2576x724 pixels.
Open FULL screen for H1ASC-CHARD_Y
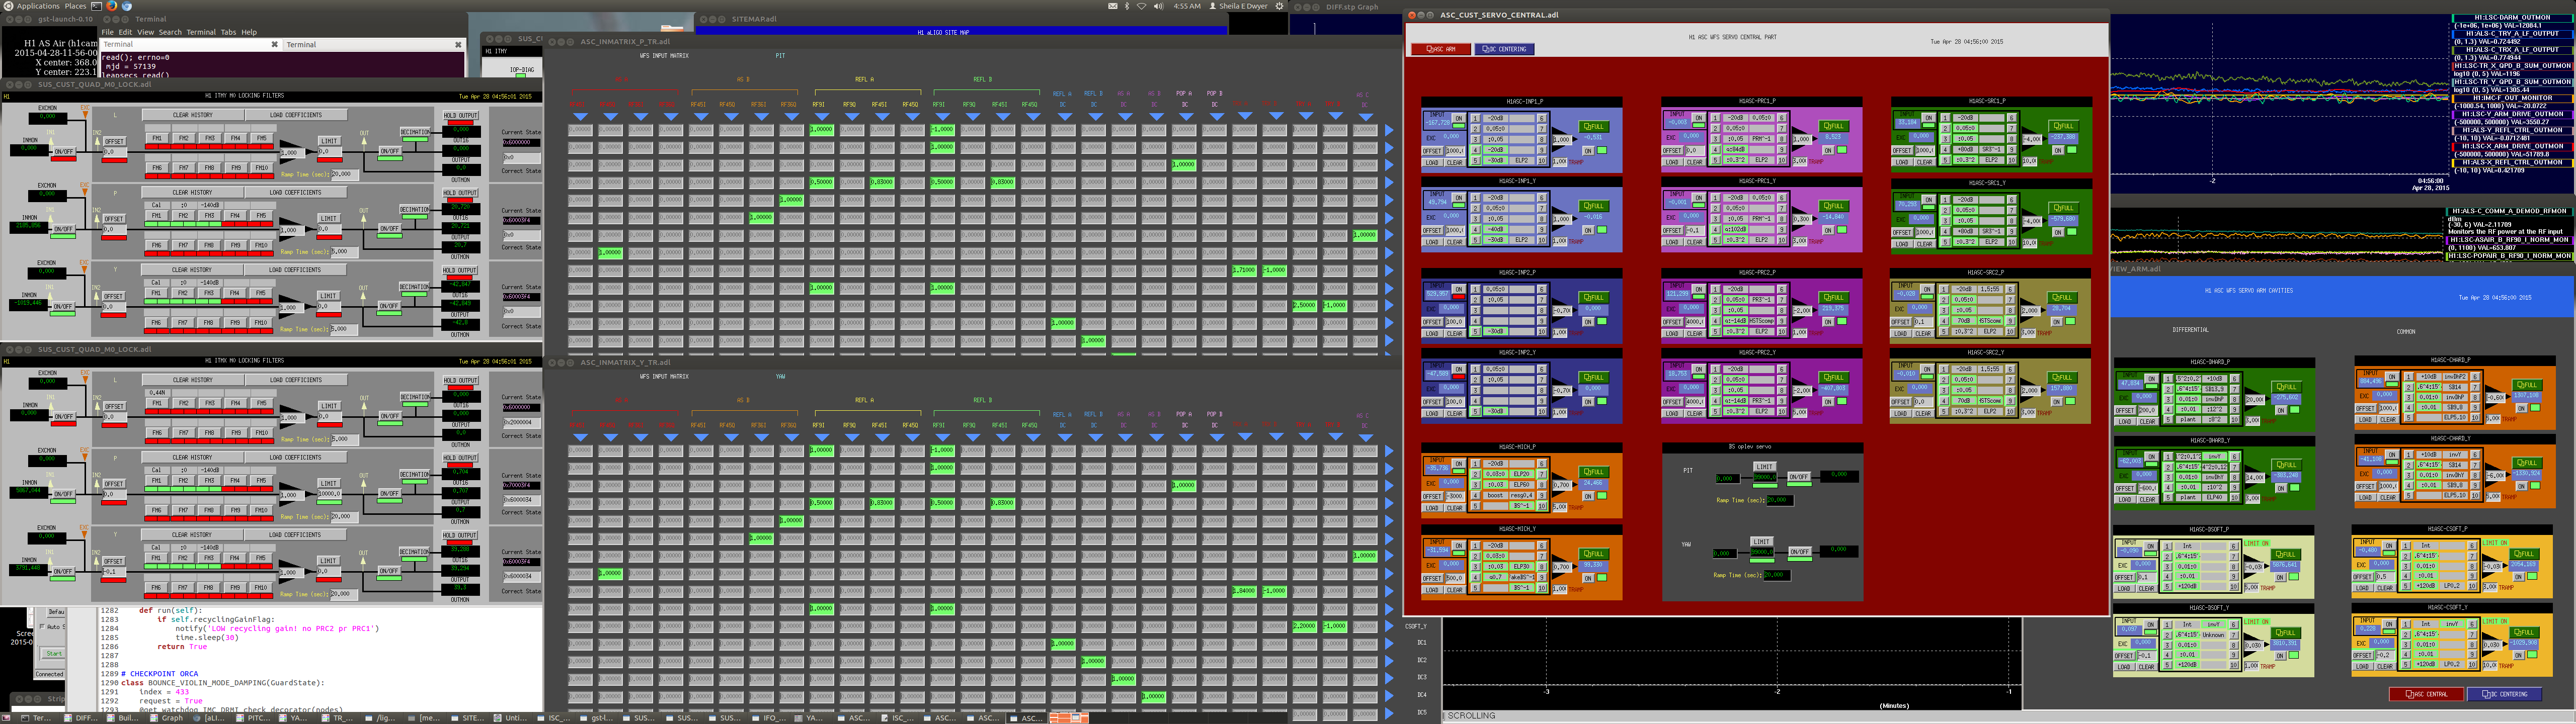pos(2527,463)
